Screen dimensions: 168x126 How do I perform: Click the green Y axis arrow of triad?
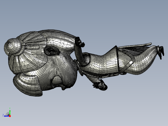10,112
